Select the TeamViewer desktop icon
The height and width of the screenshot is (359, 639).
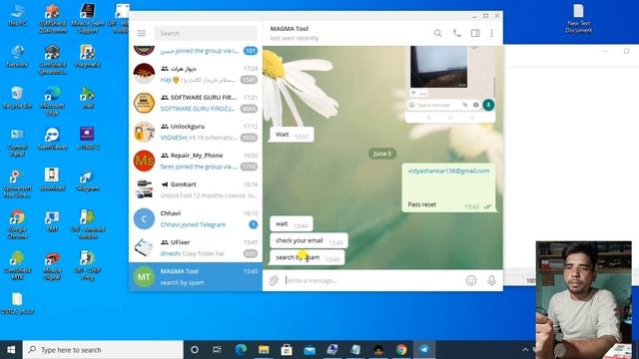coord(52,139)
